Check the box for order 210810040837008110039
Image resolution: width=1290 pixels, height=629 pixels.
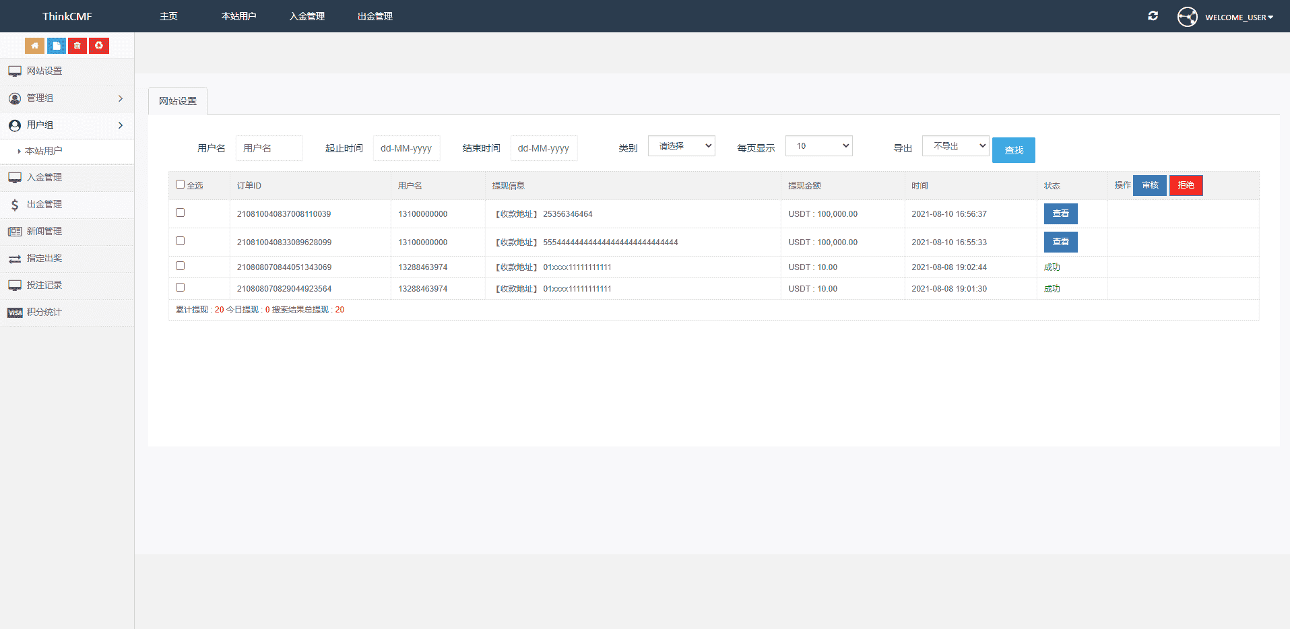(x=180, y=213)
